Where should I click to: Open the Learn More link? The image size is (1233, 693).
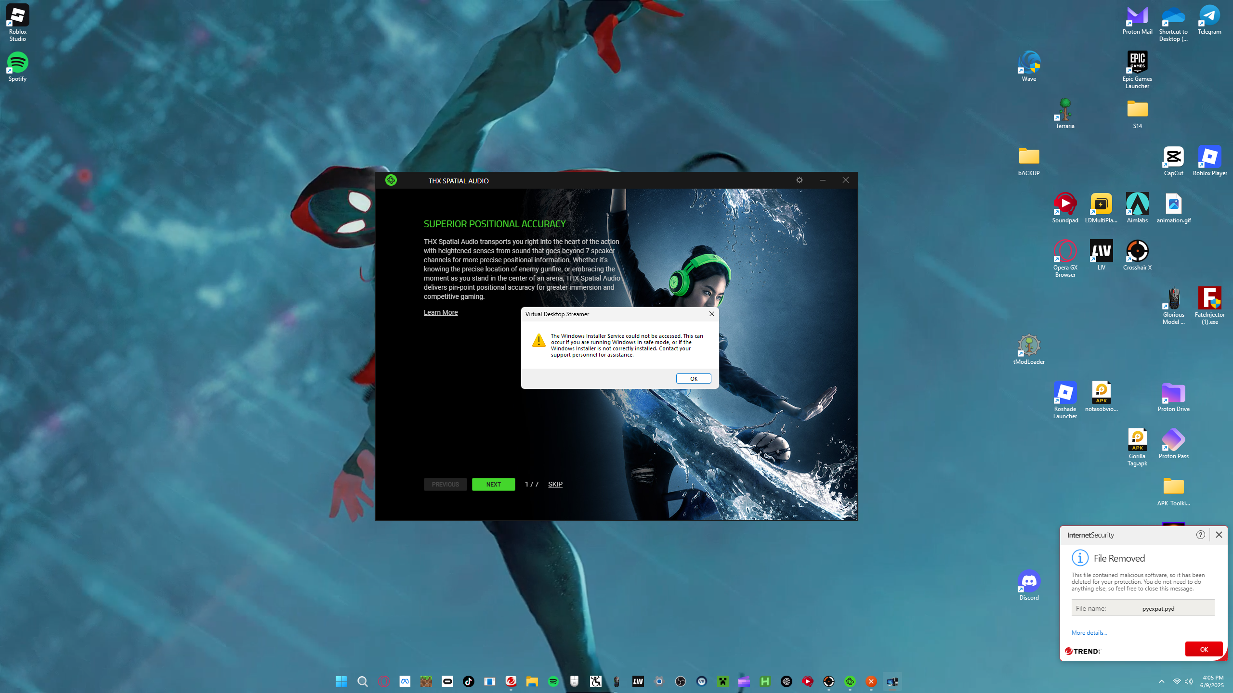point(441,312)
